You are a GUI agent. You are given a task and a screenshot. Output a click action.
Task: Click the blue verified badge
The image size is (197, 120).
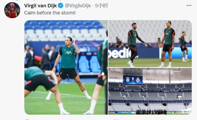click(x=61, y=6)
